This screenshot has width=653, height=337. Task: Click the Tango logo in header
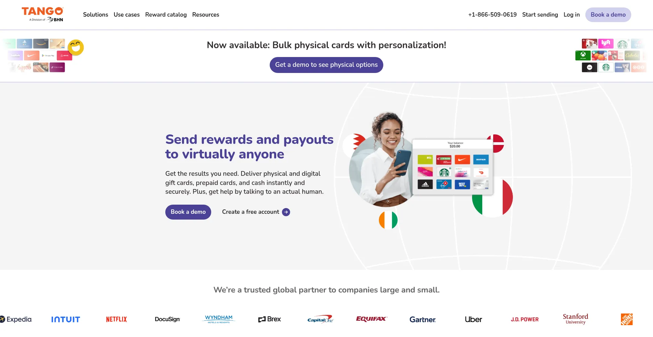(x=43, y=15)
